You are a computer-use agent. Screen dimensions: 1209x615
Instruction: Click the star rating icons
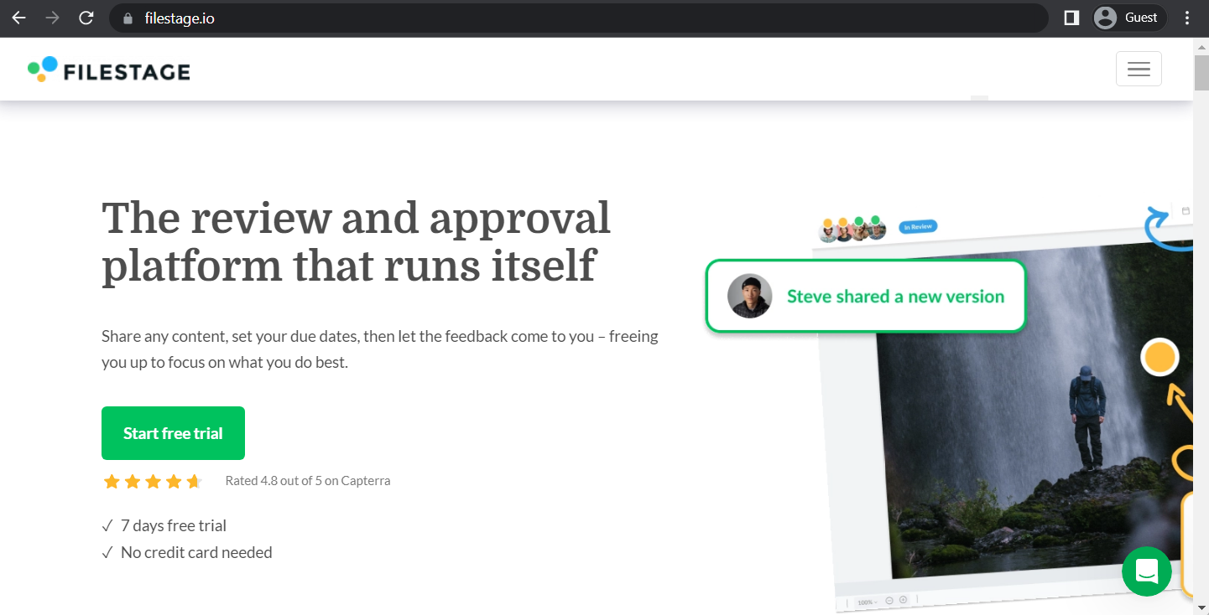[153, 481]
